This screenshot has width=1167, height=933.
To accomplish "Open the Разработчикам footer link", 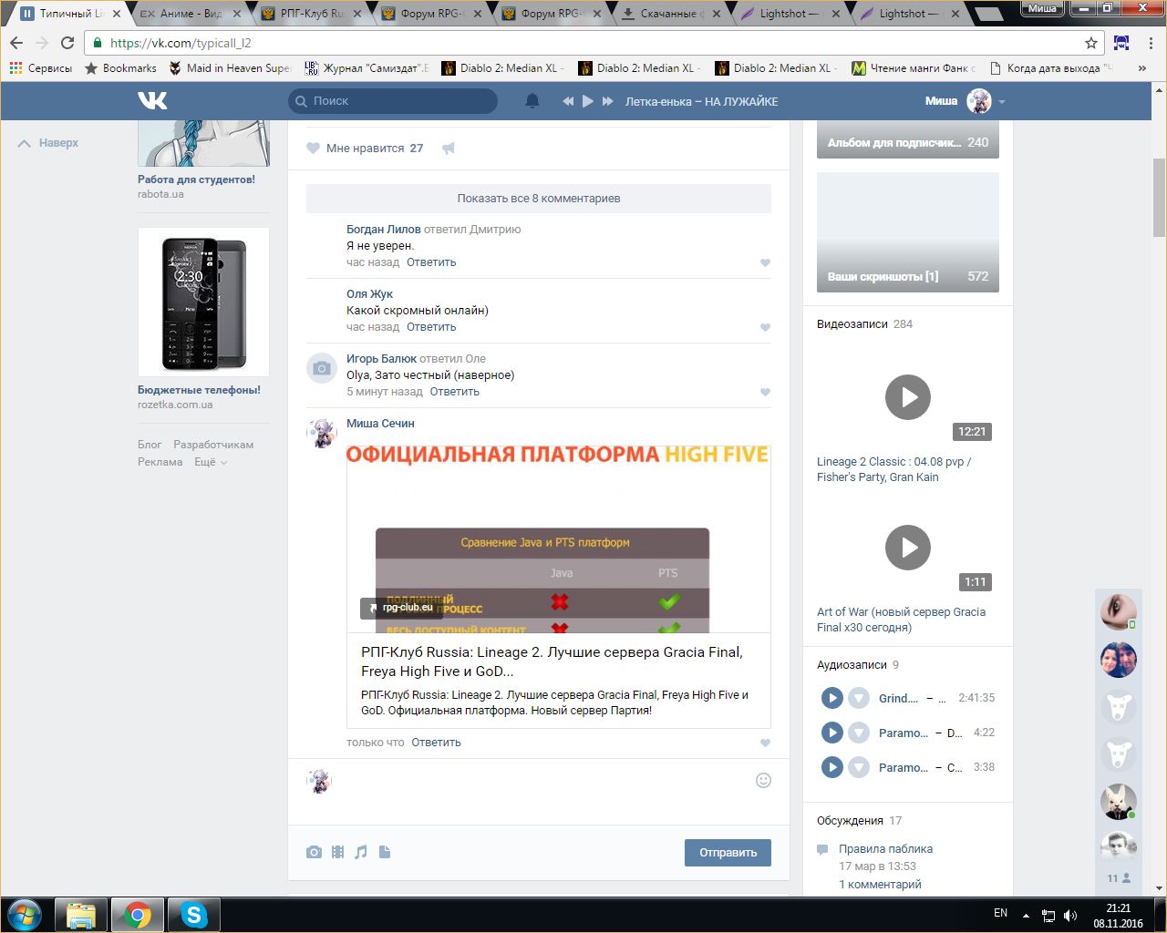I will point(213,445).
